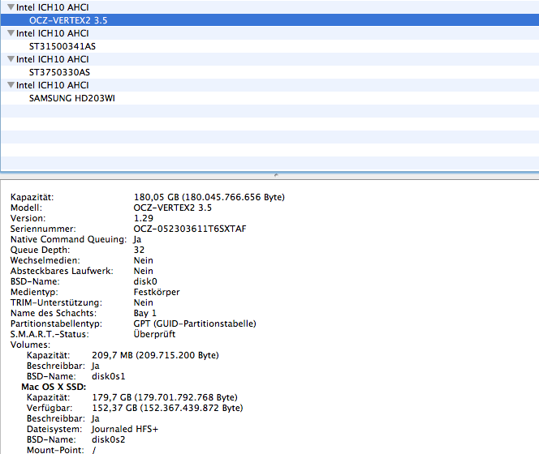Click the BSD-Name value disk0s1

(108, 376)
